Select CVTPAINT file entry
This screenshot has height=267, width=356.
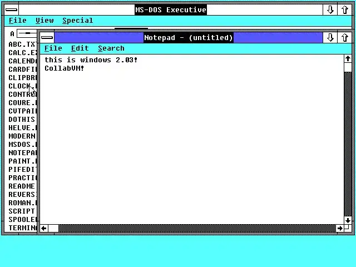(x=22, y=111)
